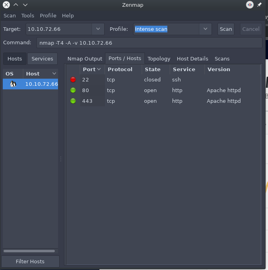This screenshot has height=270, width=268.
Task: Sort hosts by the Host column header
Action: click(x=41, y=74)
